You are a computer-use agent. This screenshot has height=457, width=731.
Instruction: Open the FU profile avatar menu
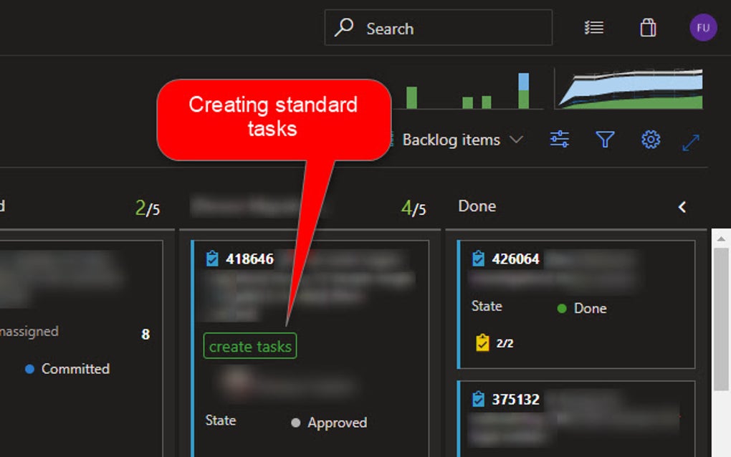click(x=702, y=27)
